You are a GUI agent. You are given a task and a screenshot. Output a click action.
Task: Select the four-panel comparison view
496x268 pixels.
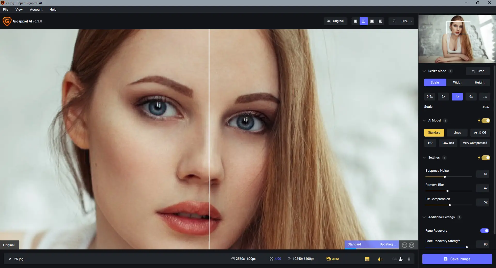(x=380, y=21)
